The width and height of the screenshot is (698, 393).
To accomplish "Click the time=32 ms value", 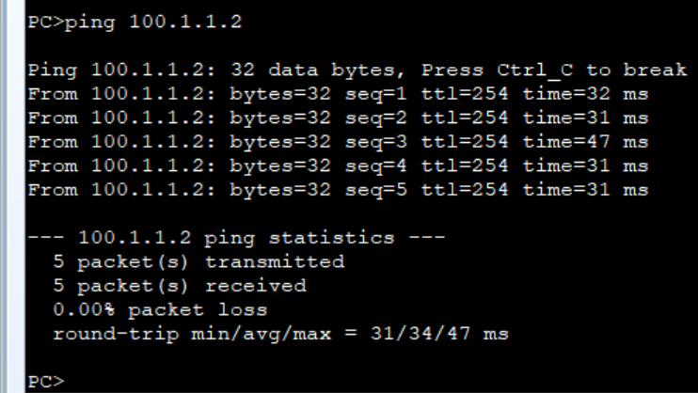I will (x=585, y=94).
